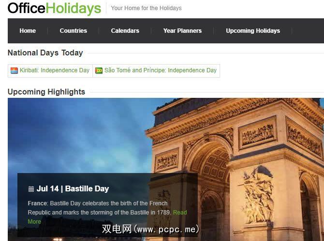Image resolution: width=324 pixels, height=241 pixels.
Task: Click the Upcoming Highlights heading
Action: click(46, 92)
